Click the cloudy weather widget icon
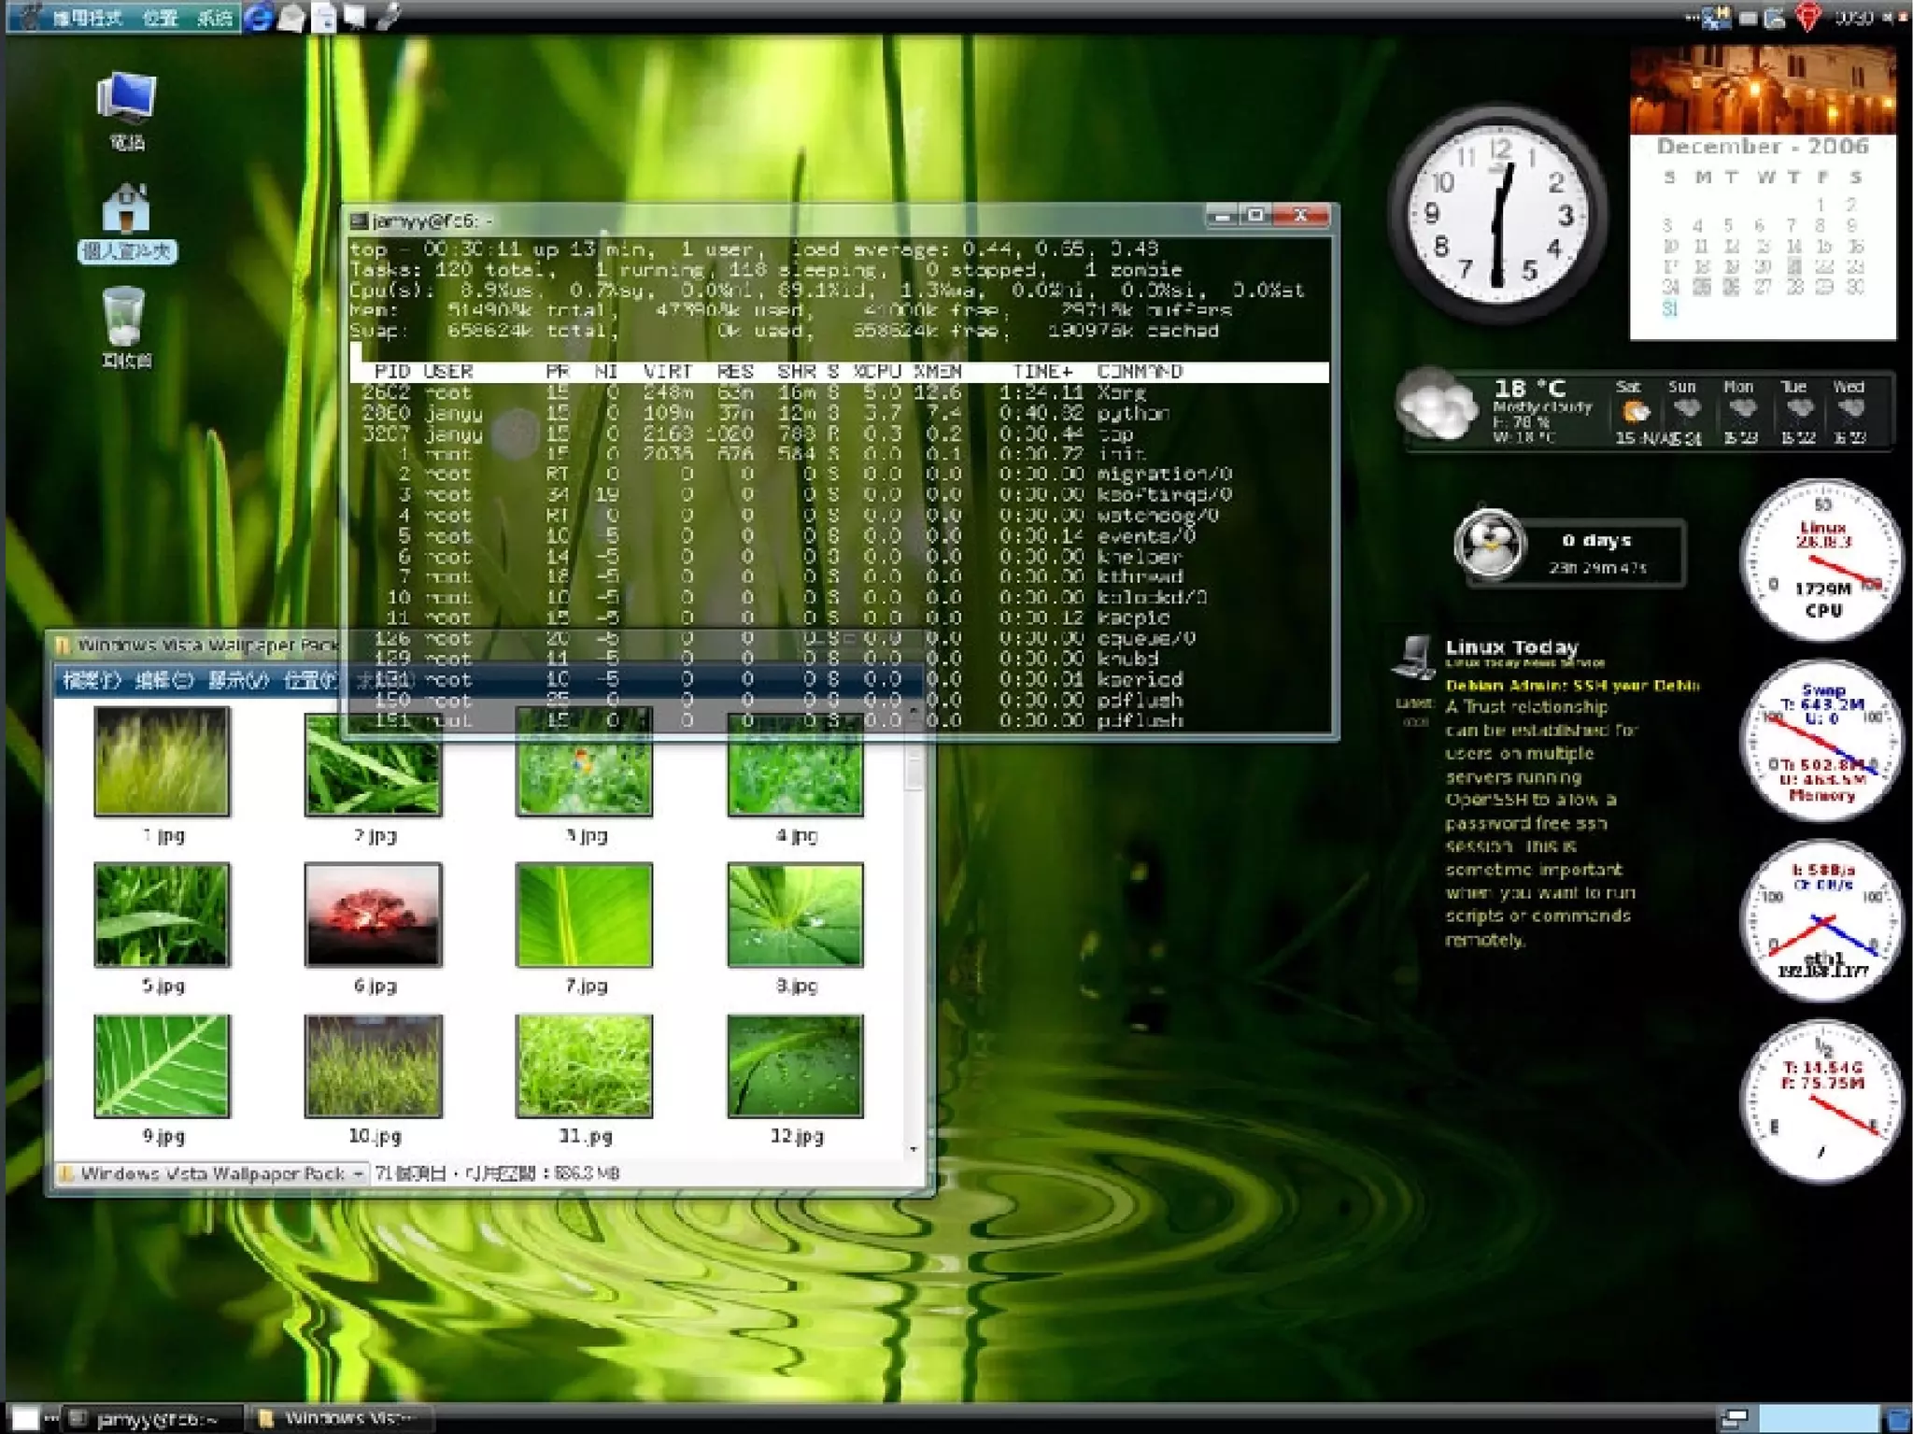The height and width of the screenshot is (1434, 1913). click(1436, 406)
